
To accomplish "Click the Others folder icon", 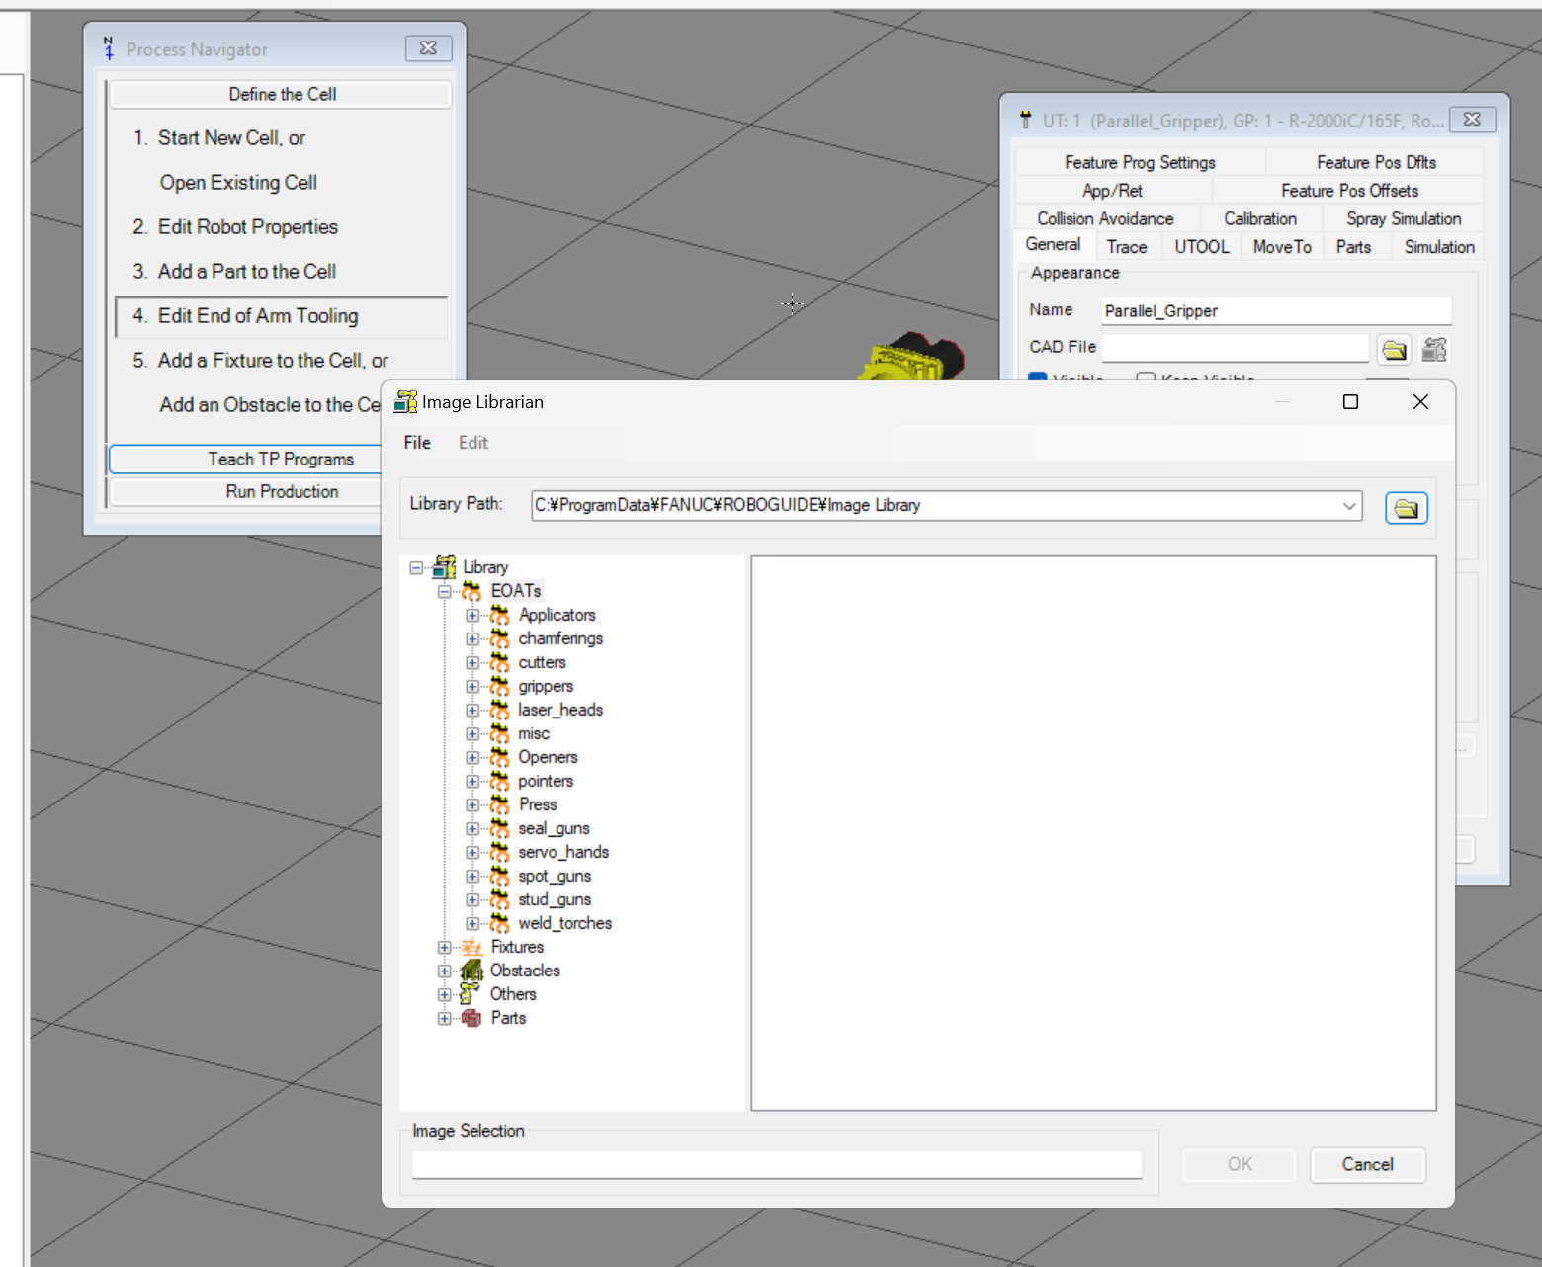I will coord(470,994).
